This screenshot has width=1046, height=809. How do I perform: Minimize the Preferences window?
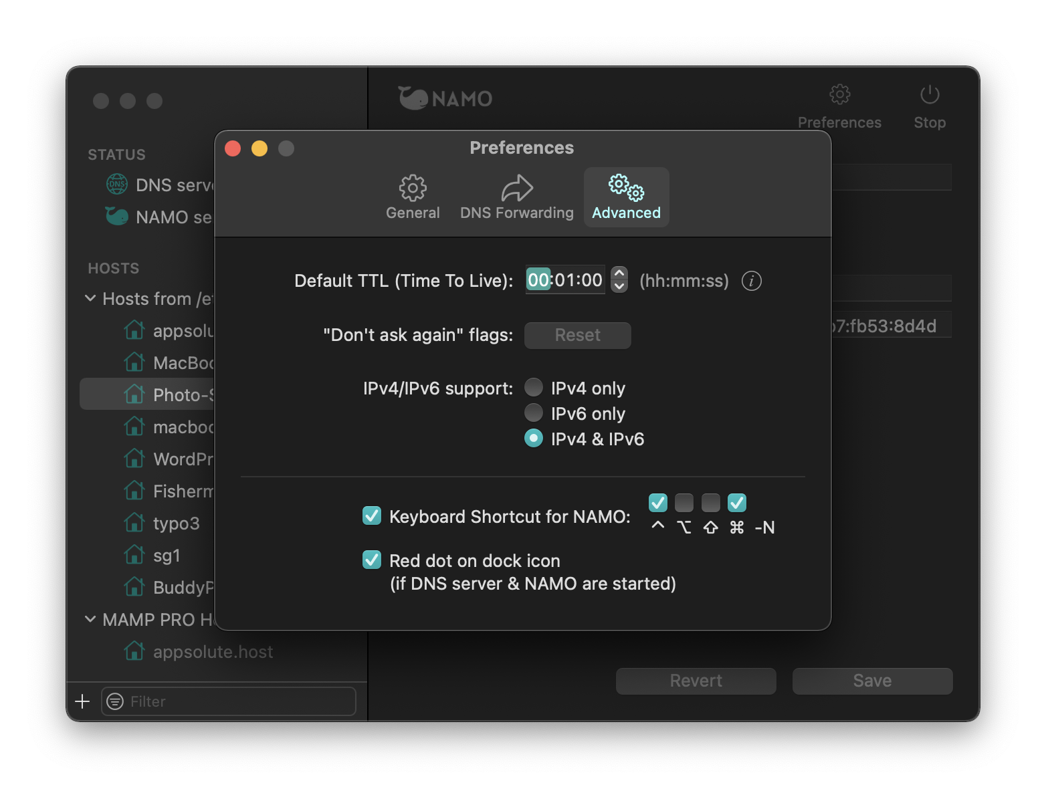pyautogui.click(x=259, y=148)
